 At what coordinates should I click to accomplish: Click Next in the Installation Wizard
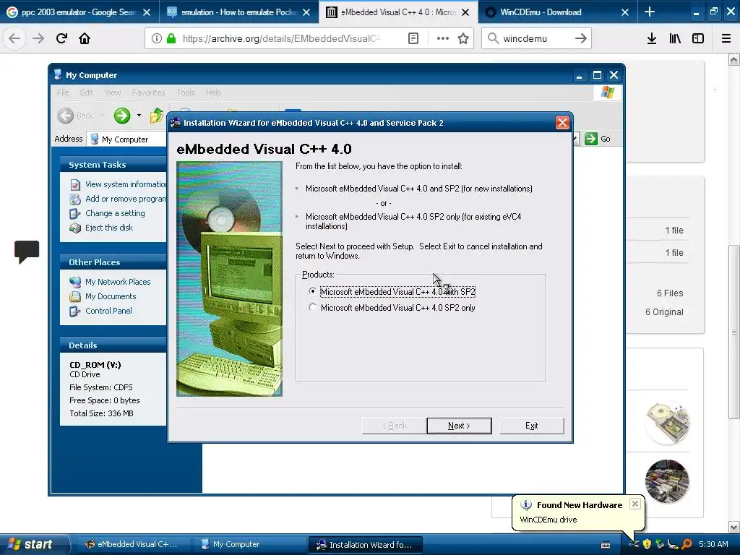click(459, 425)
